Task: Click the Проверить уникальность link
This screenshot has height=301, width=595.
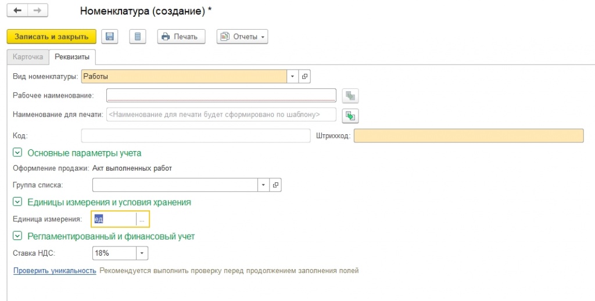Action: (55, 270)
